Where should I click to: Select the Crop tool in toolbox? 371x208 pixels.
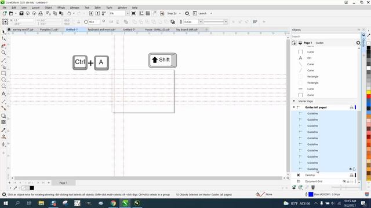[3, 46]
